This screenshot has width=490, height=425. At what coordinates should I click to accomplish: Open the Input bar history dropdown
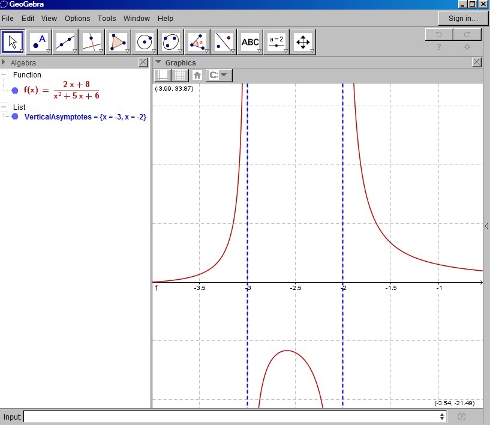tap(442, 417)
